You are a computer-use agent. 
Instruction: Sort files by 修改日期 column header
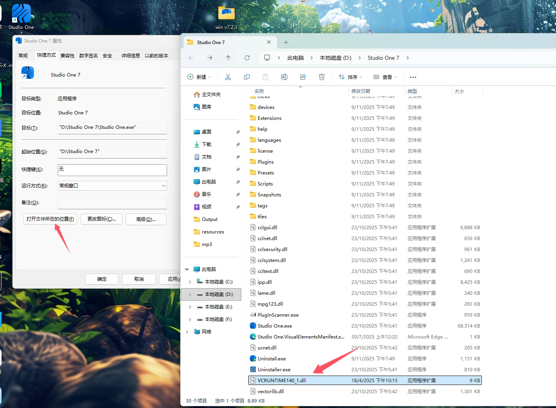point(361,91)
